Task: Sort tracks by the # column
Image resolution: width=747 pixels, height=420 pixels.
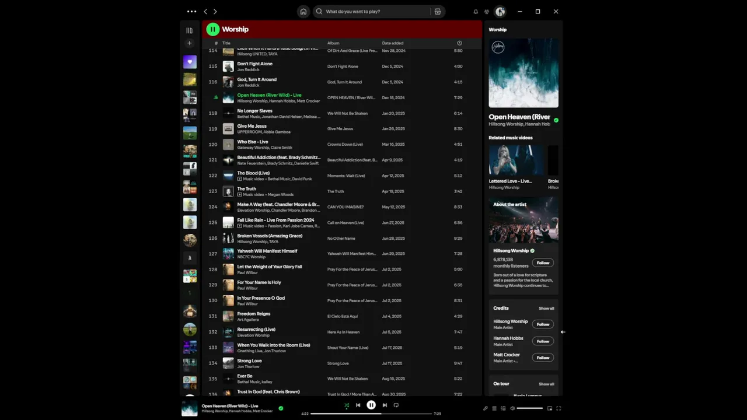Action: pos(216,43)
